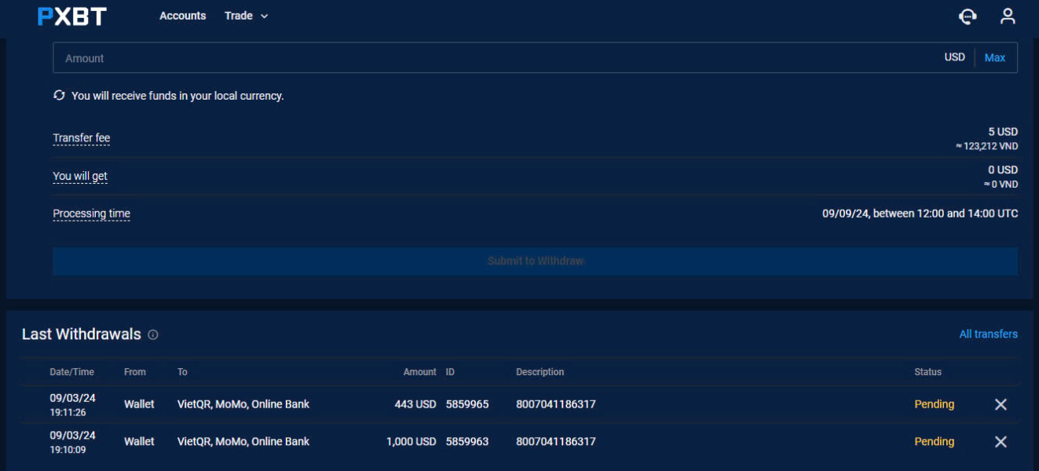The image size is (1039, 471).
Task: Open the Accounts menu item
Action: pyautogui.click(x=182, y=16)
